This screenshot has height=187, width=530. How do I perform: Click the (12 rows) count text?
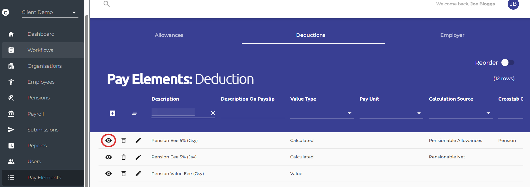pyautogui.click(x=504, y=78)
